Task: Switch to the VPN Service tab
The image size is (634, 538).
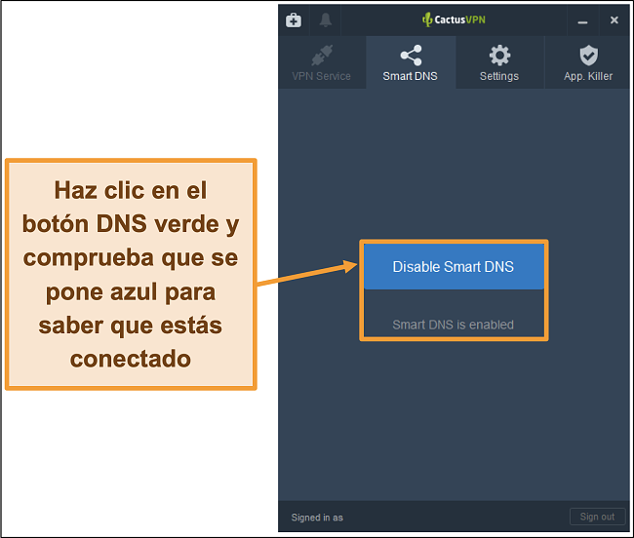Action: (x=322, y=62)
